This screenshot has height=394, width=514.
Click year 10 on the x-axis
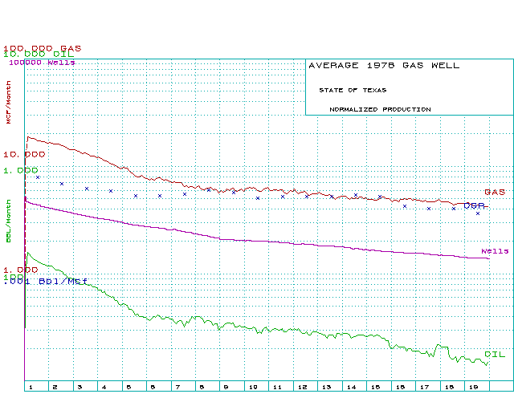tap(251, 387)
